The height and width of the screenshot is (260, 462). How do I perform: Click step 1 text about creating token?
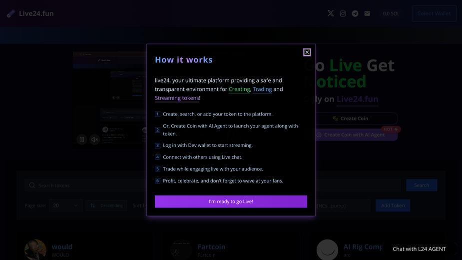217,114
